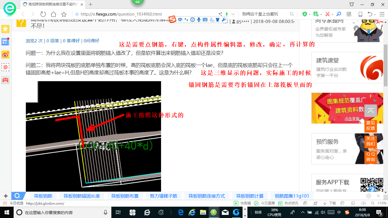Click related search tag 筏板钢筋布置
This screenshot has width=388, height=218.
(125, 196)
